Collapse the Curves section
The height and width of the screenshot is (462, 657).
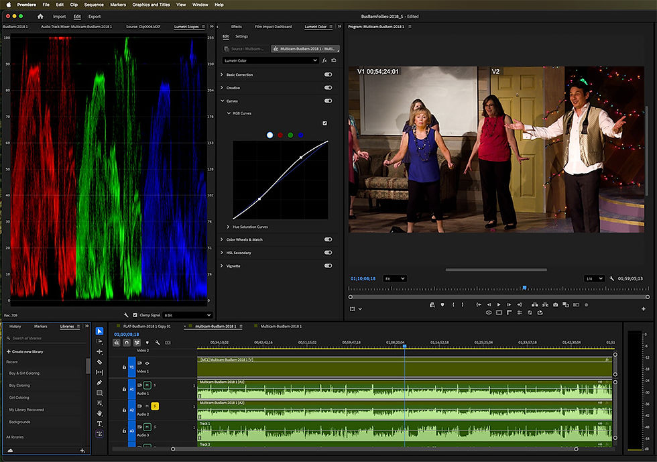point(222,101)
